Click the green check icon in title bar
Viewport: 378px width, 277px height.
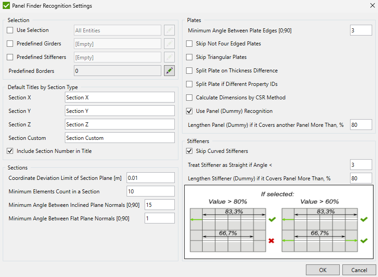pyautogui.click(x=6, y=6)
